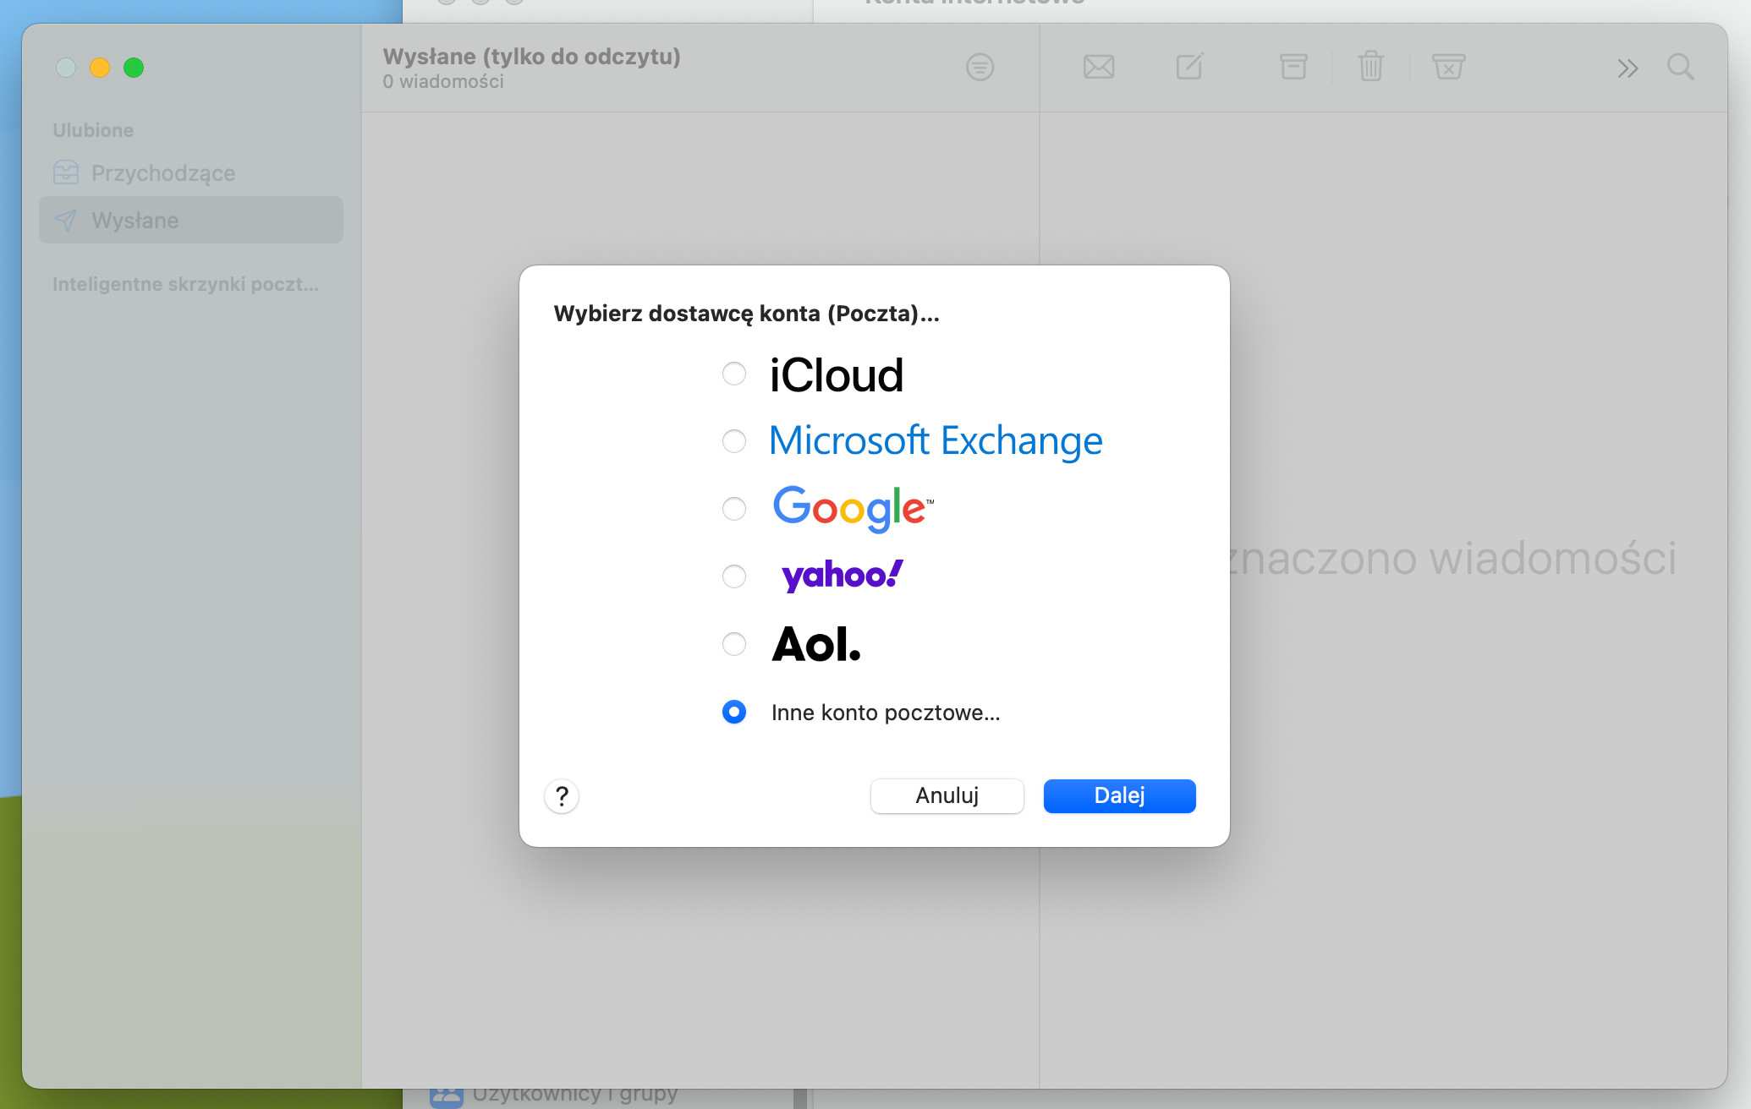Viewport: 1751px width, 1109px height.
Task: Click 'Inteligentne skrzynki poczt...' section header
Action: point(186,284)
